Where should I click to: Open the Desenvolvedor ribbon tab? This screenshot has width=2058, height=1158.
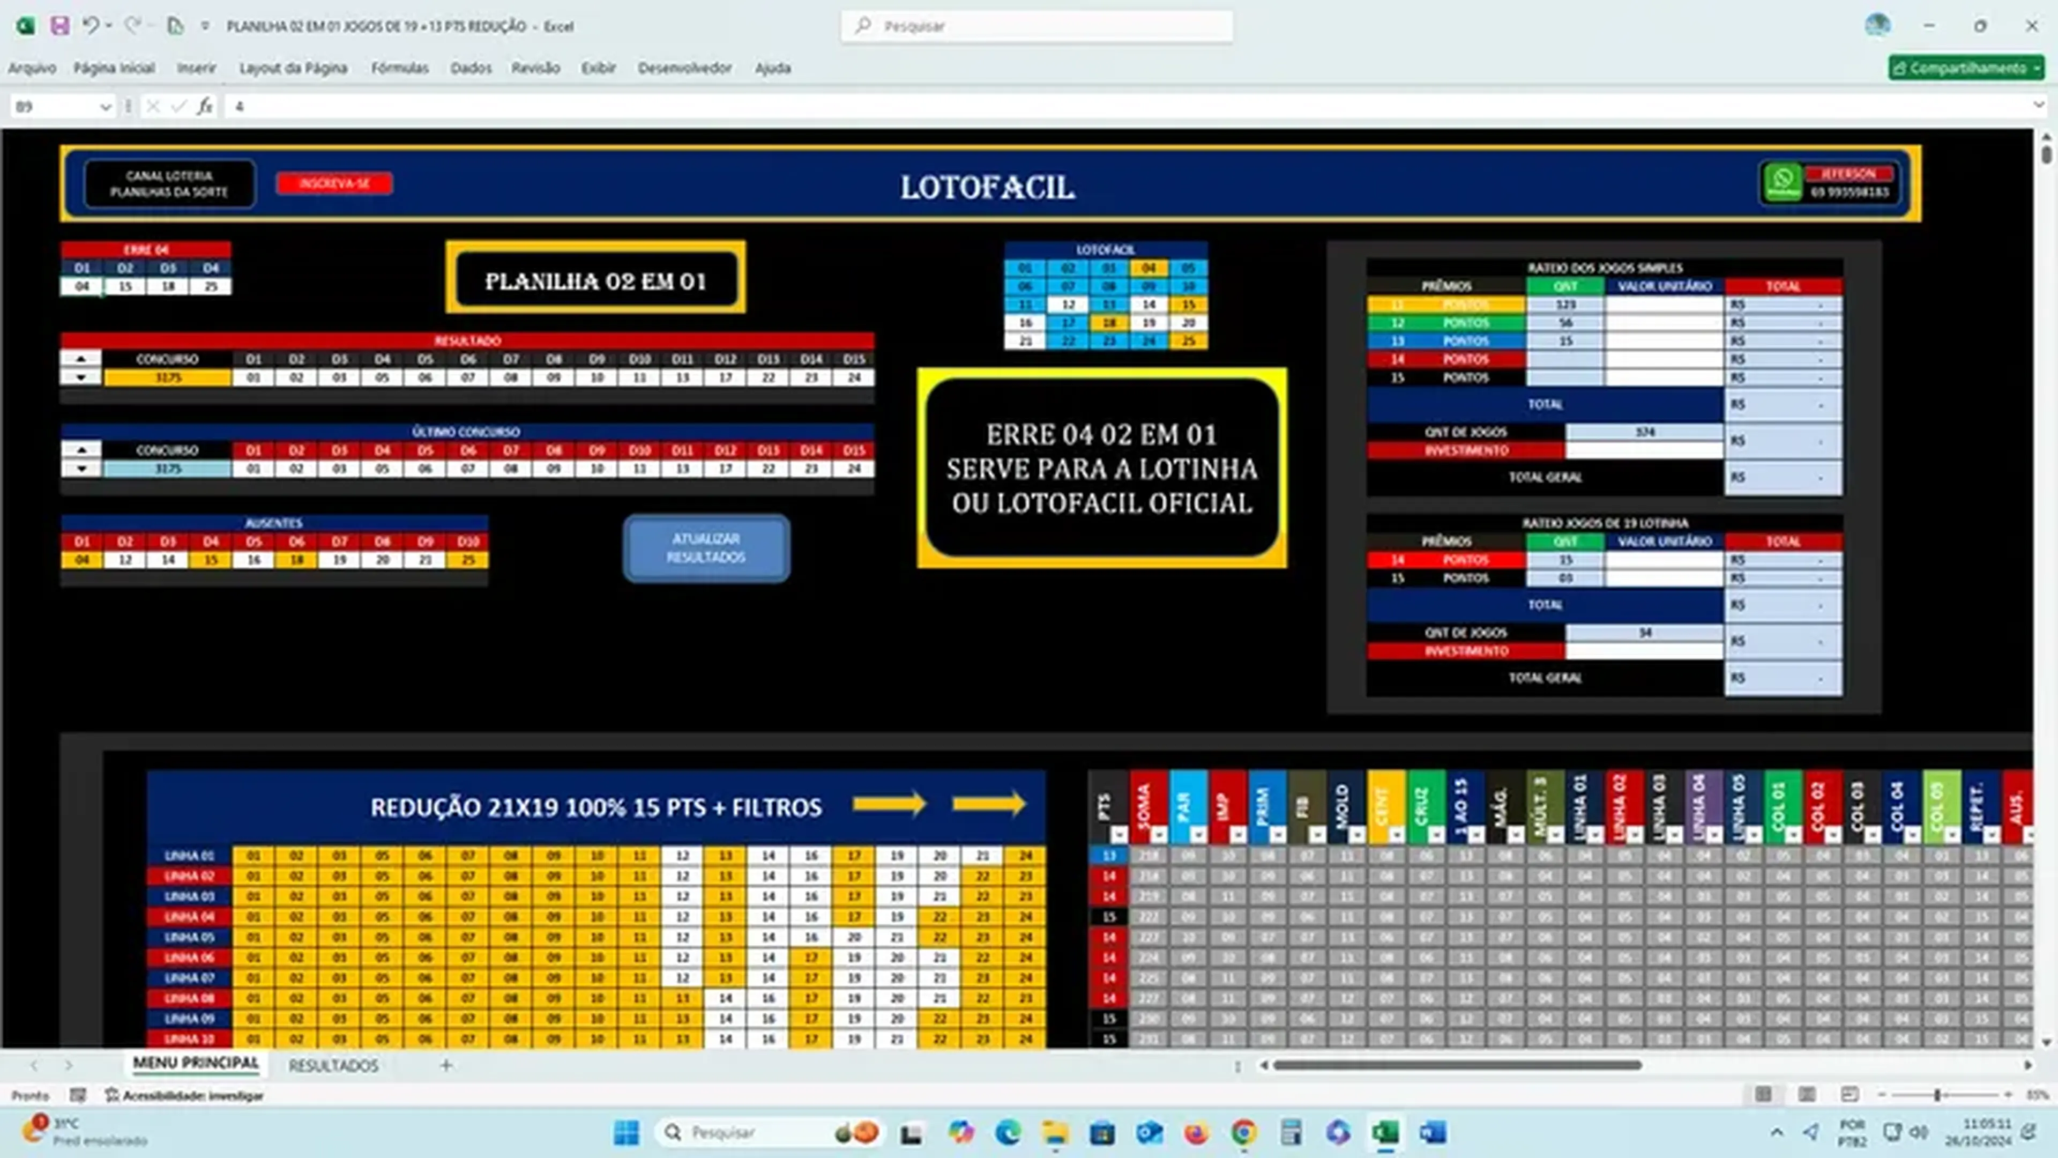(x=685, y=68)
